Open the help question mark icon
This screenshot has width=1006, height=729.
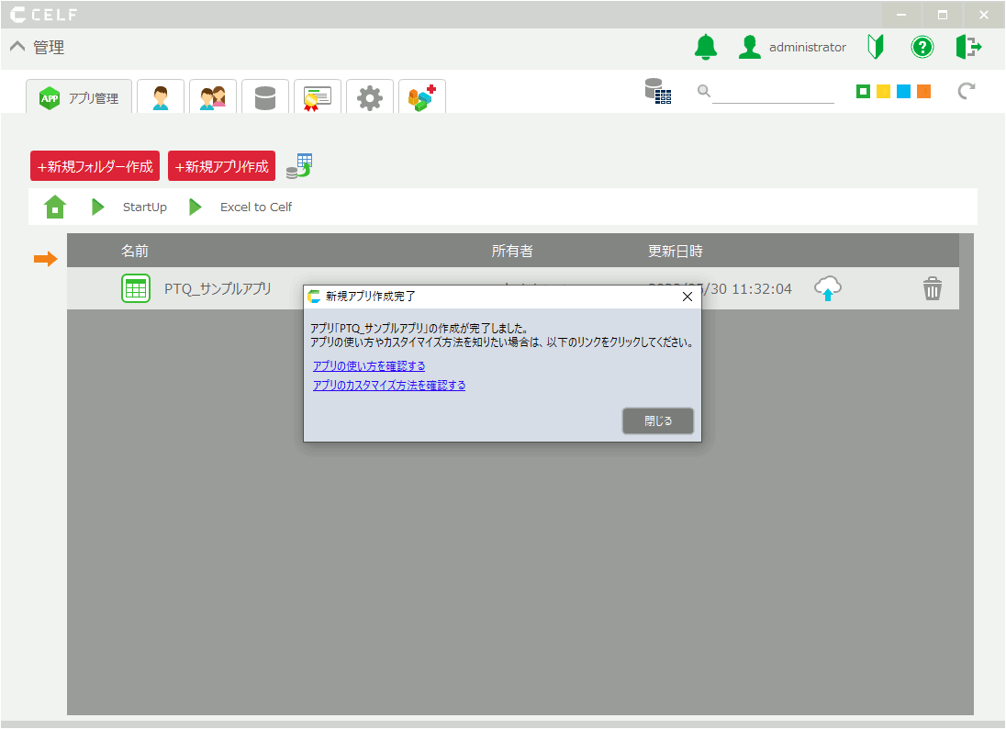[922, 48]
